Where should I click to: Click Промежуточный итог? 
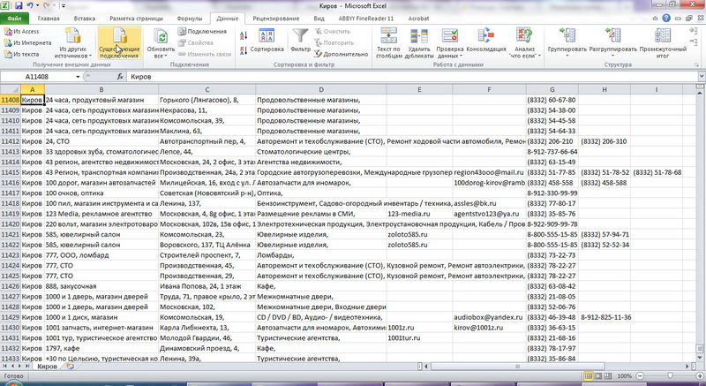(x=663, y=43)
